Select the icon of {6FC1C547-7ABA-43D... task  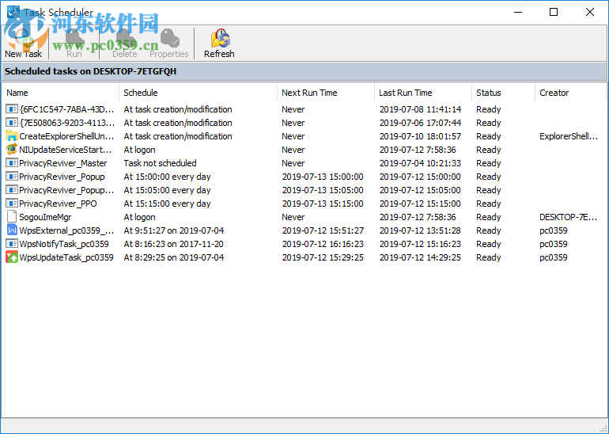12,109
